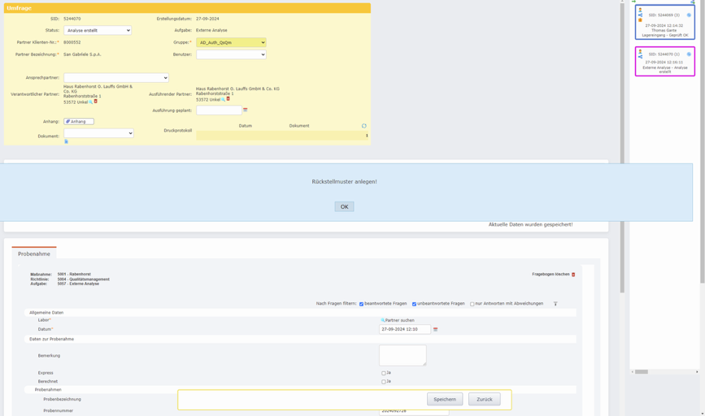Confirm the dialog with OK
Image resolution: width=705 pixels, height=416 pixels.
pos(344,206)
